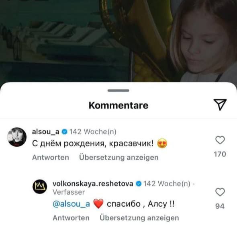Tap the comments sheet drag handle
The width and height of the screenshot is (237, 234).
click(x=118, y=90)
